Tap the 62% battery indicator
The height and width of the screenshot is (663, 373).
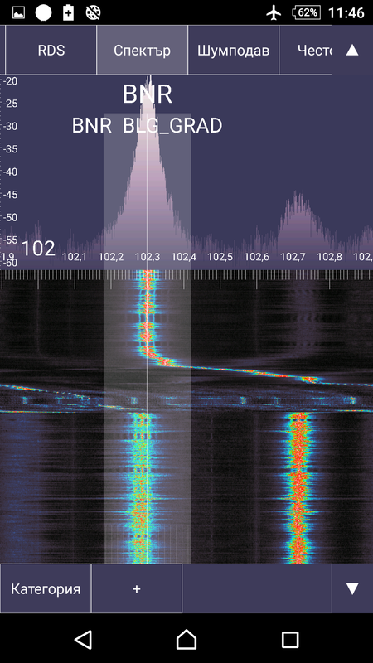click(307, 12)
